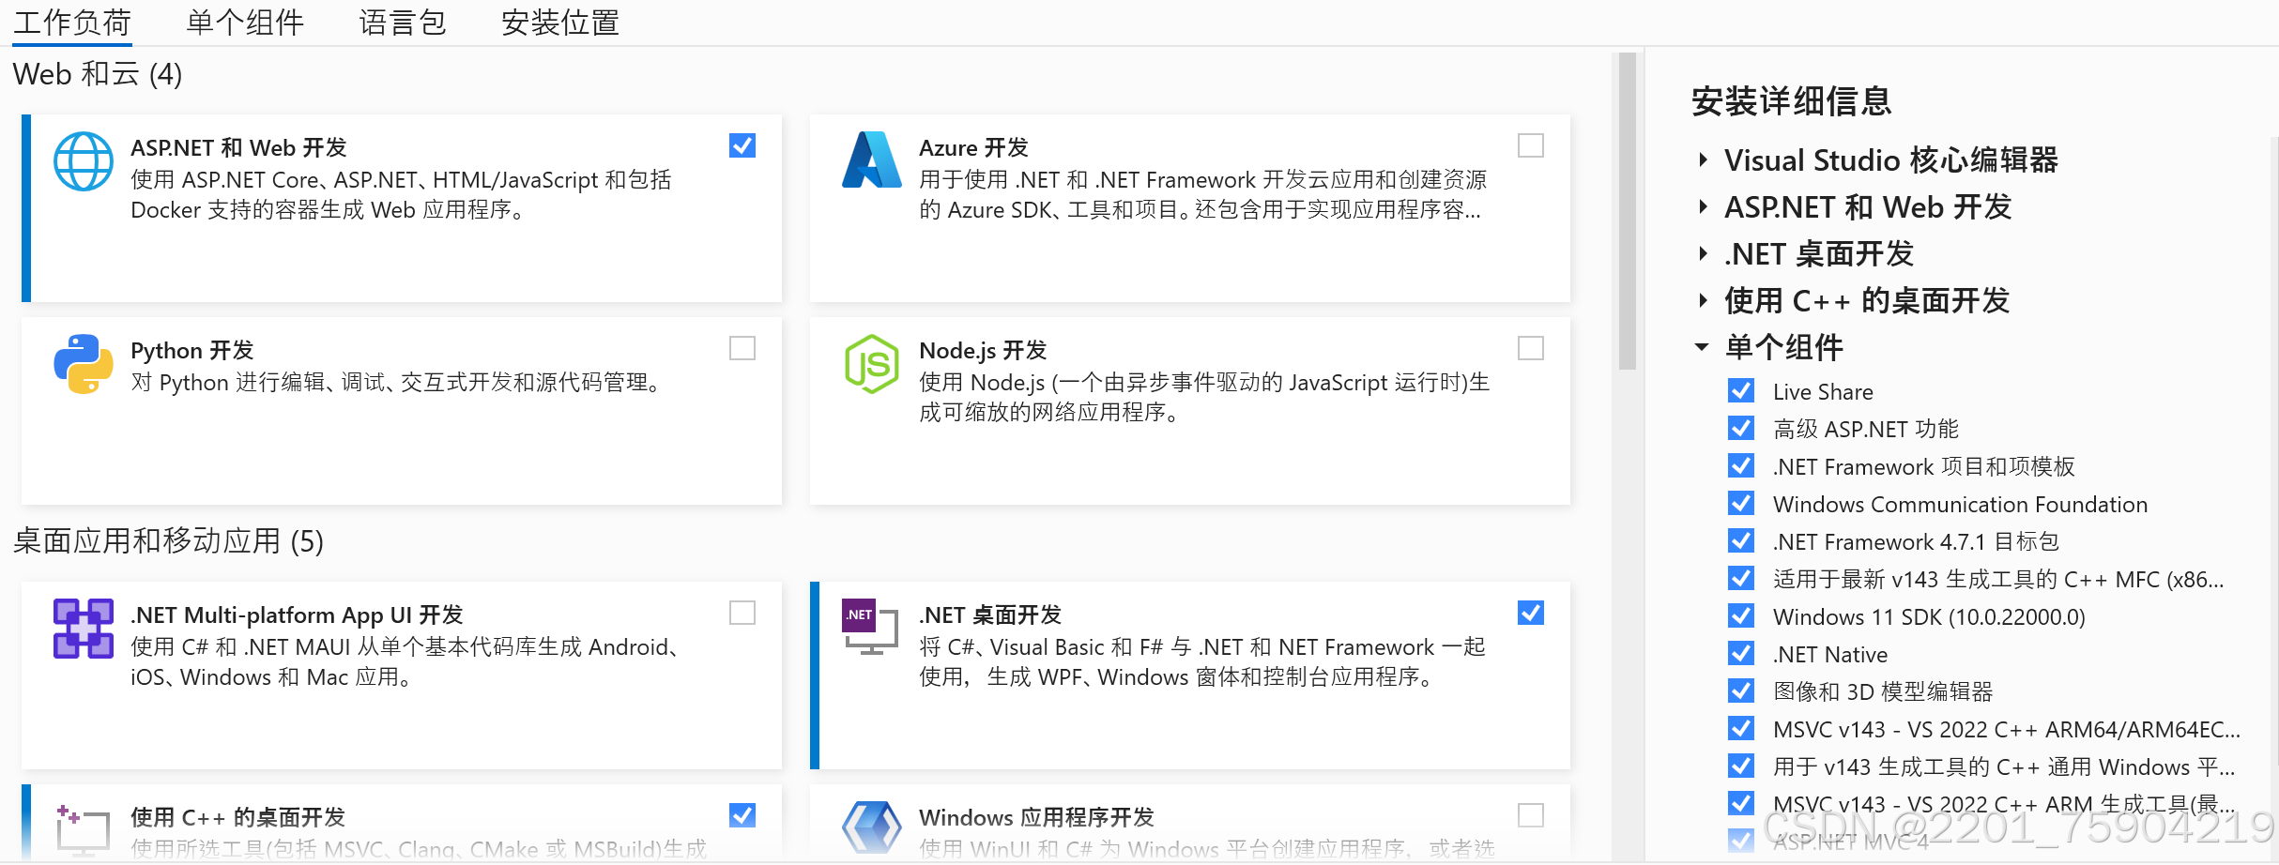
Task: Go to the 安装位置 tab
Action: pos(558,23)
